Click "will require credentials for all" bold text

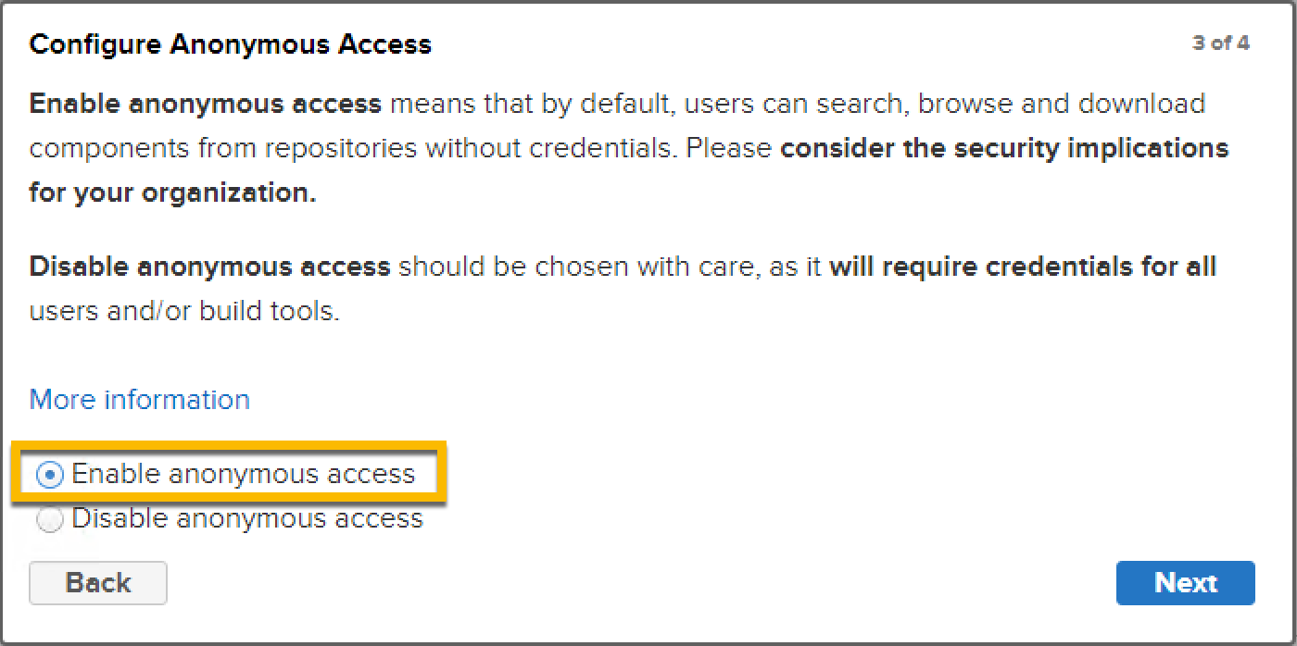click(x=1023, y=267)
